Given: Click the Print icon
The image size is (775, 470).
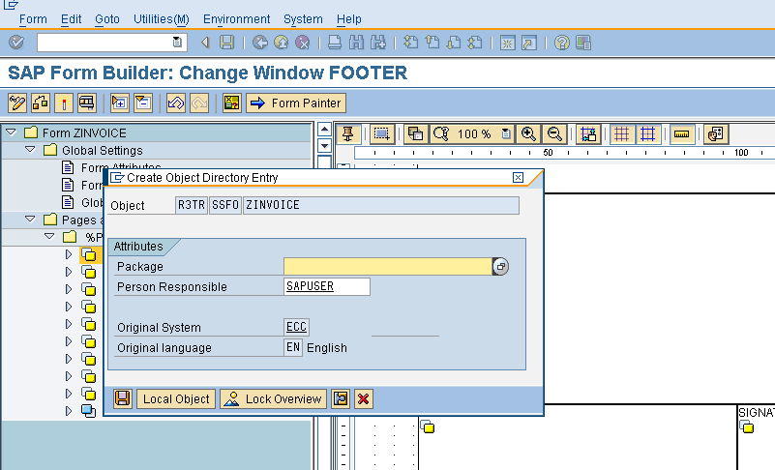Looking at the screenshot, I should click(x=335, y=43).
